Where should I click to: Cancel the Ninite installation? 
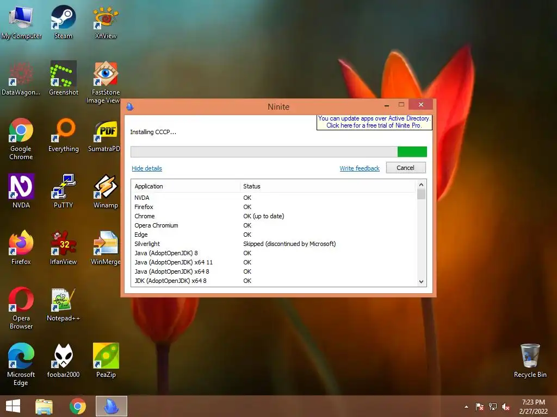[x=406, y=168]
